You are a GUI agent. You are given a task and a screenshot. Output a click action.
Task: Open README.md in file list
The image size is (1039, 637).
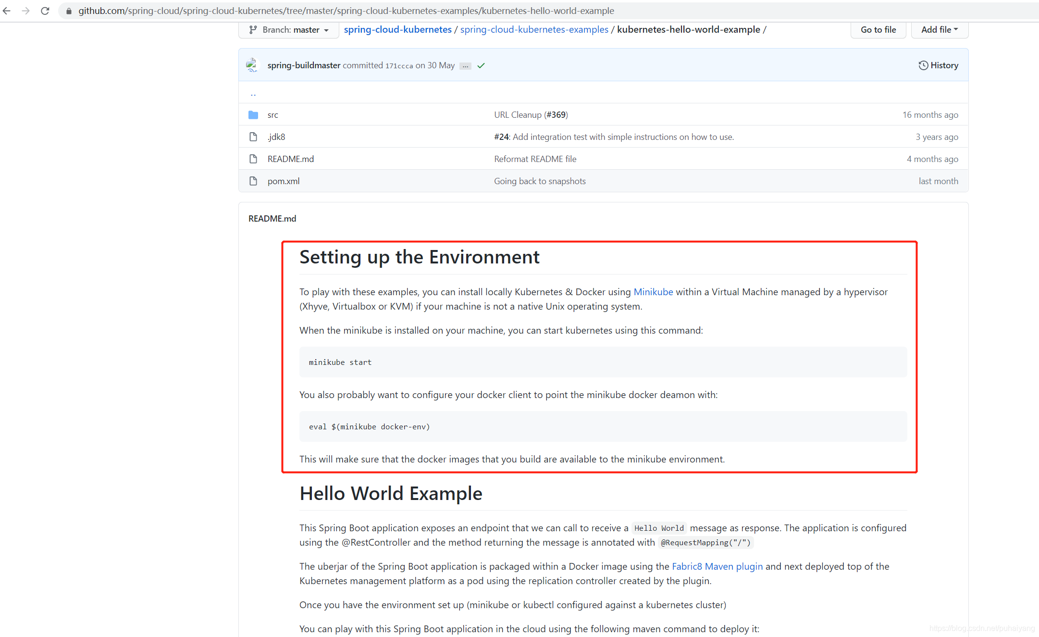click(291, 159)
